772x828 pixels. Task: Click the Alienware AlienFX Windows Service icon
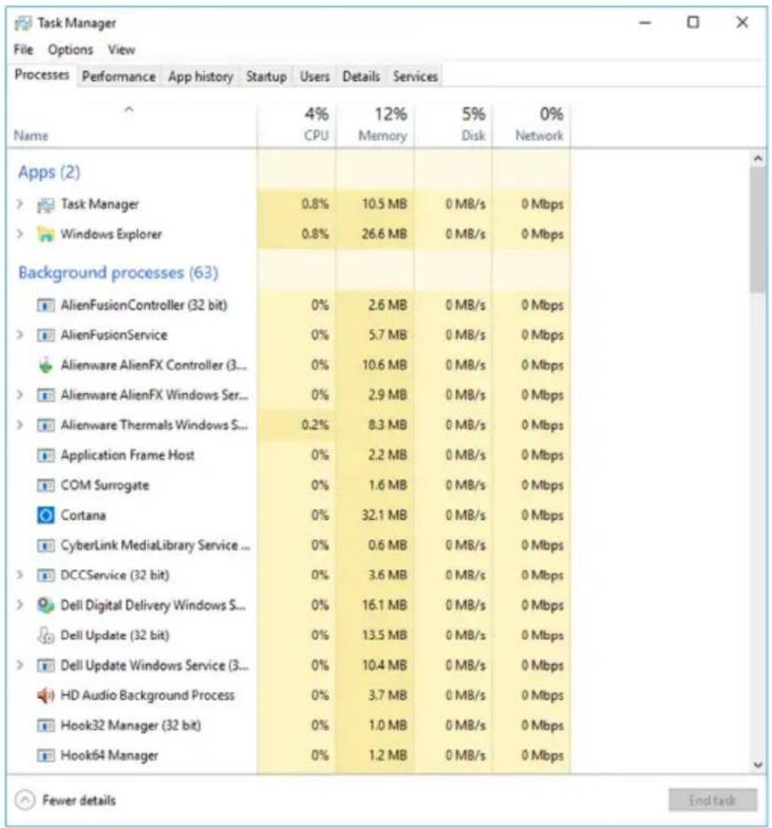coord(45,395)
